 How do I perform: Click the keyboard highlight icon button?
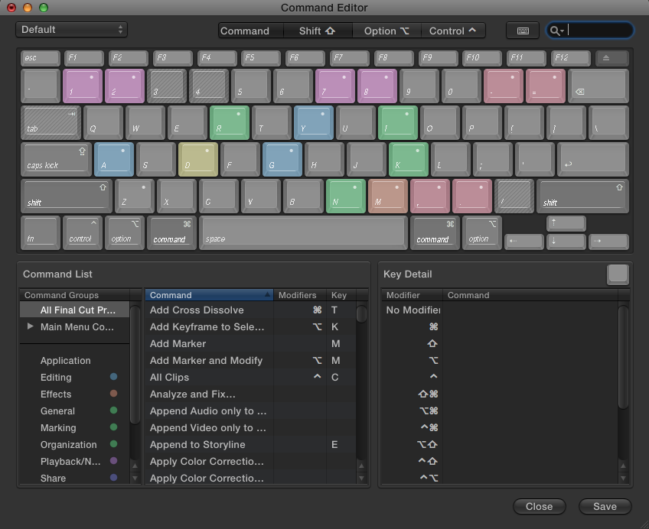[x=523, y=31]
